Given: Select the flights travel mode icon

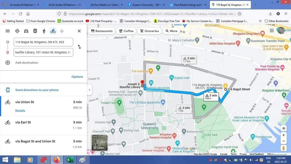Looking at the screenshot, I should (62, 31).
